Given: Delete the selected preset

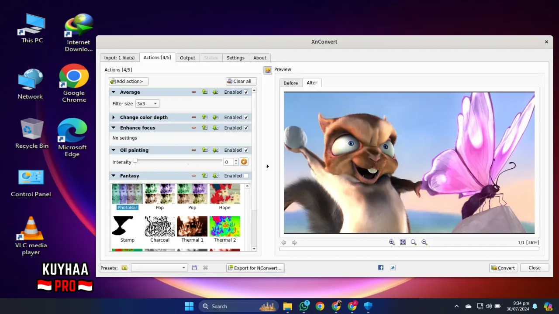Looking at the screenshot, I should tap(205, 268).
